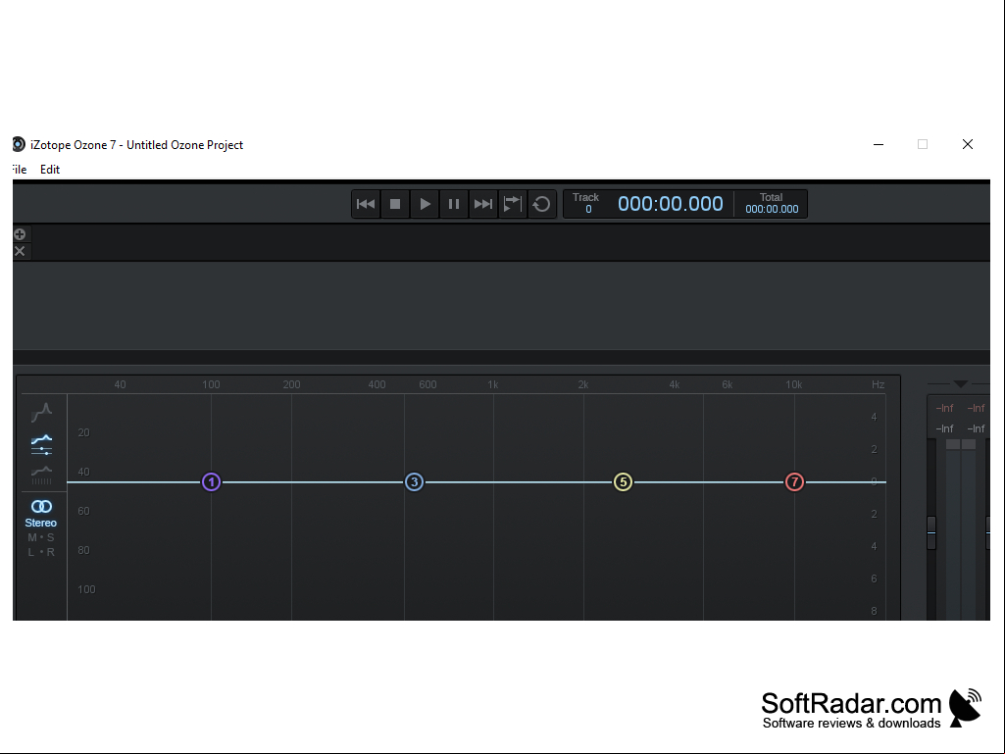The image size is (1005, 754).
Task: Open the Edit menu
Action: 50,170
